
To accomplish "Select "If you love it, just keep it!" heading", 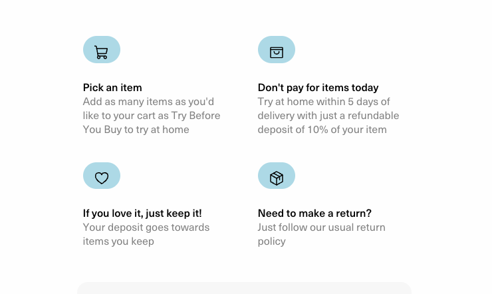I will click(x=142, y=214).
